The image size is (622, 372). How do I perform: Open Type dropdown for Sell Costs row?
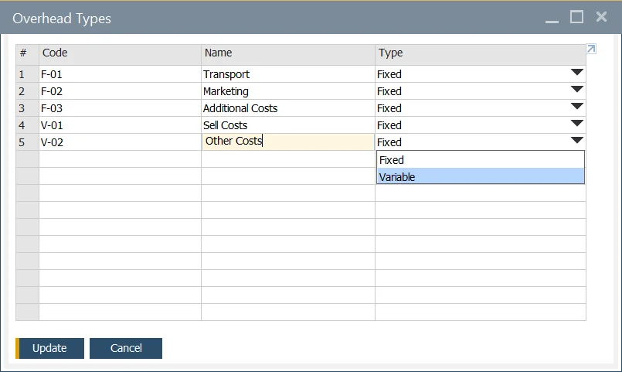pos(576,125)
